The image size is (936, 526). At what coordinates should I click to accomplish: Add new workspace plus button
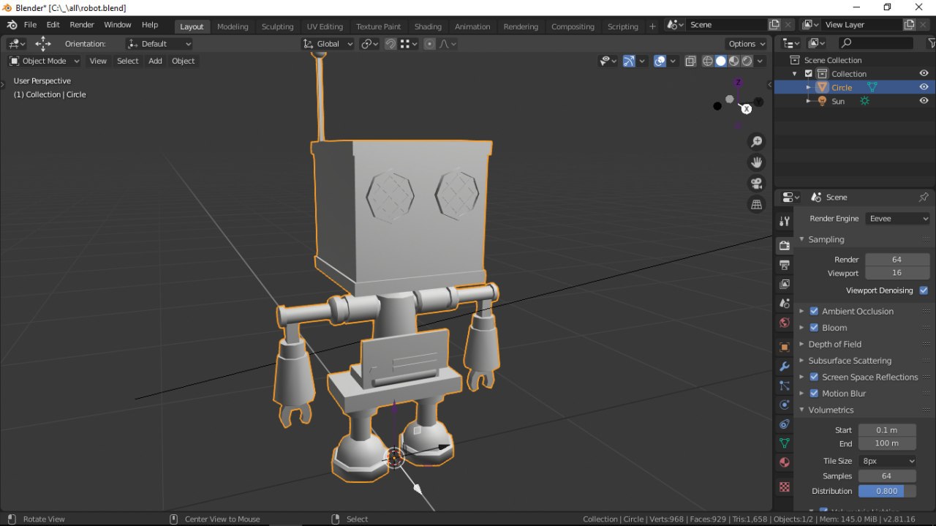tap(652, 26)
